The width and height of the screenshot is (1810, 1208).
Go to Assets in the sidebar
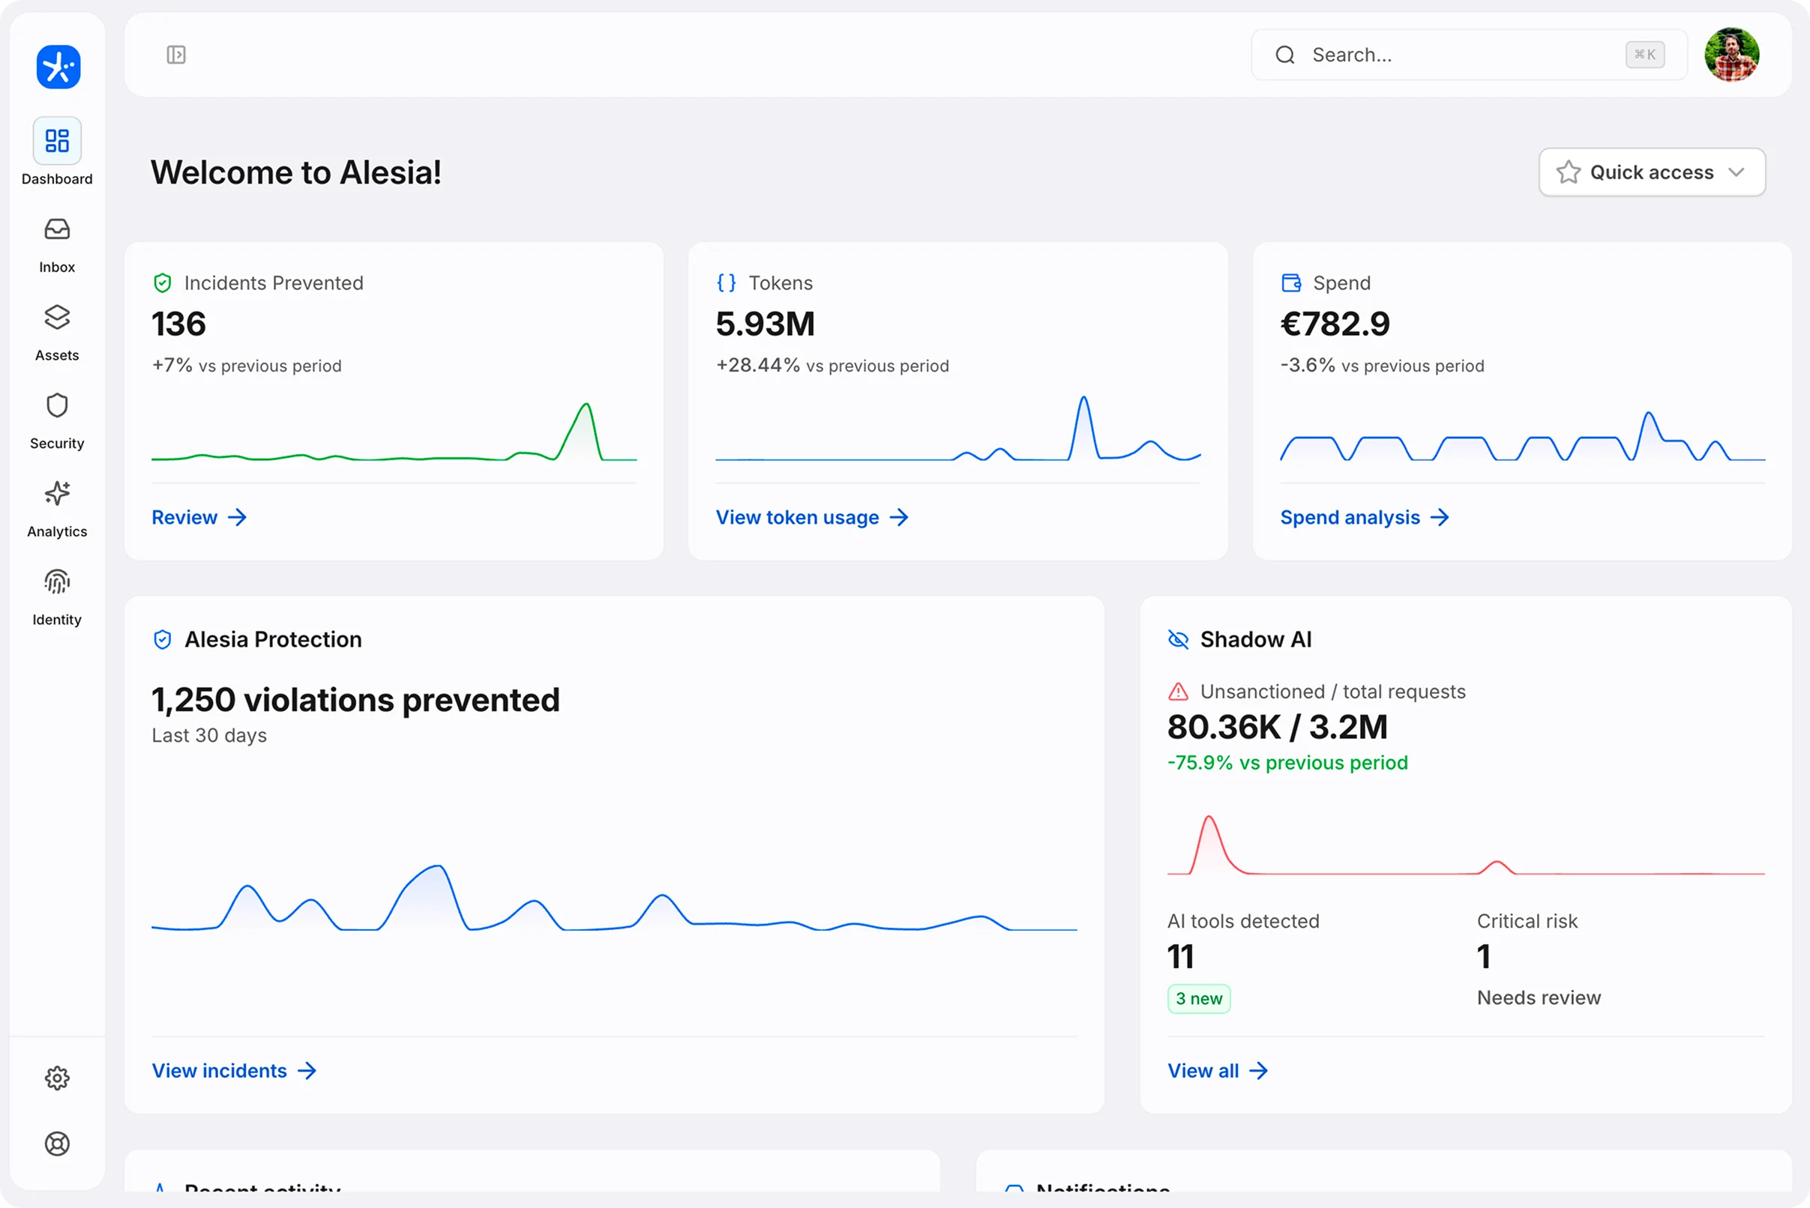[x=57, y=333]
